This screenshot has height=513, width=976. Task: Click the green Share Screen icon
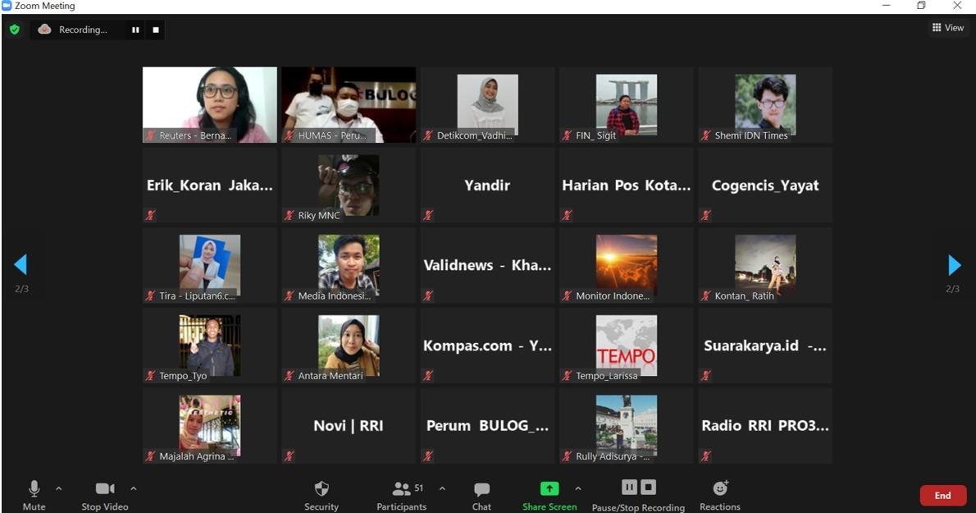[x=549, y=488]
